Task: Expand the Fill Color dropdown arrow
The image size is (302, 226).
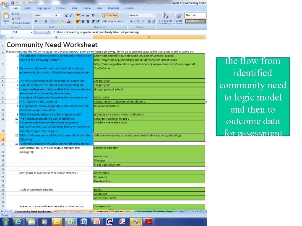Action: 65,21
